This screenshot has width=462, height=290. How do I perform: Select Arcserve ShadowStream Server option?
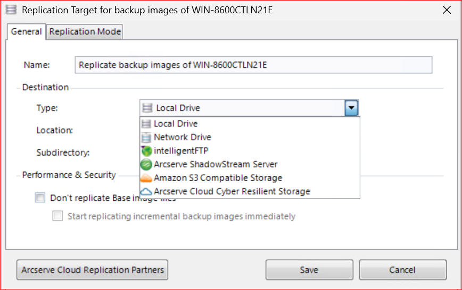250,165
